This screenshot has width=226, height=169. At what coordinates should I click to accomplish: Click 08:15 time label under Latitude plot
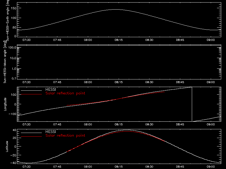119,167
